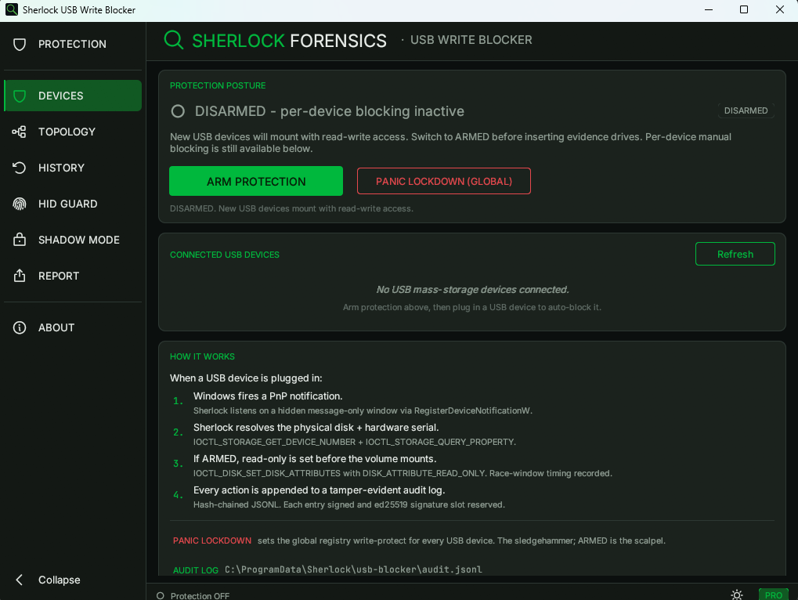This screenshot has width=798, height=600.
Task: Click CONNECTED USB DEVICES heading
Action: click(x=225, y=255)
